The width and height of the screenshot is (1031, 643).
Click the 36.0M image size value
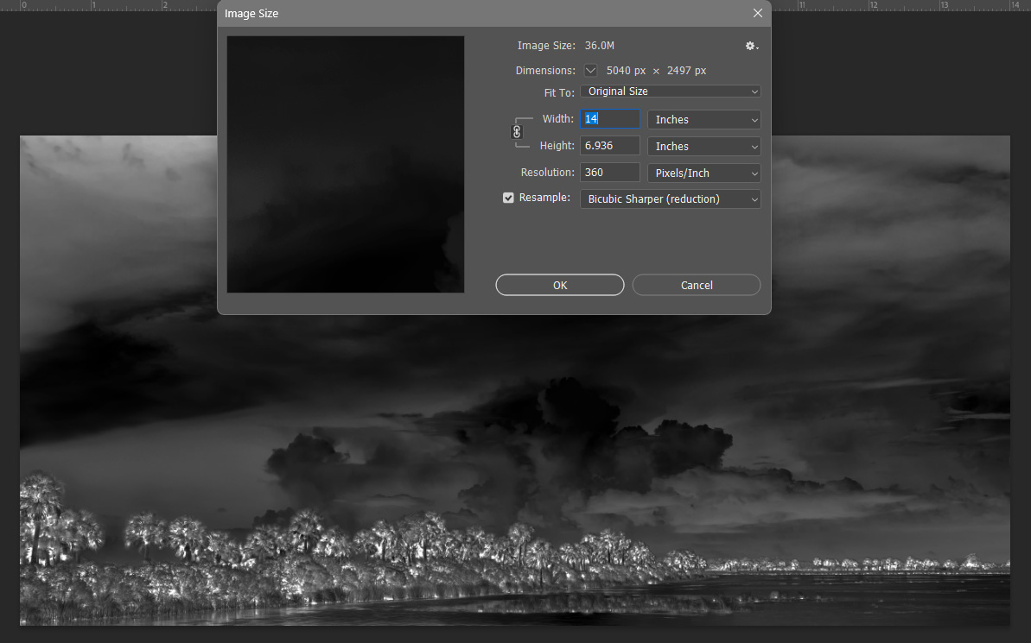600,46
